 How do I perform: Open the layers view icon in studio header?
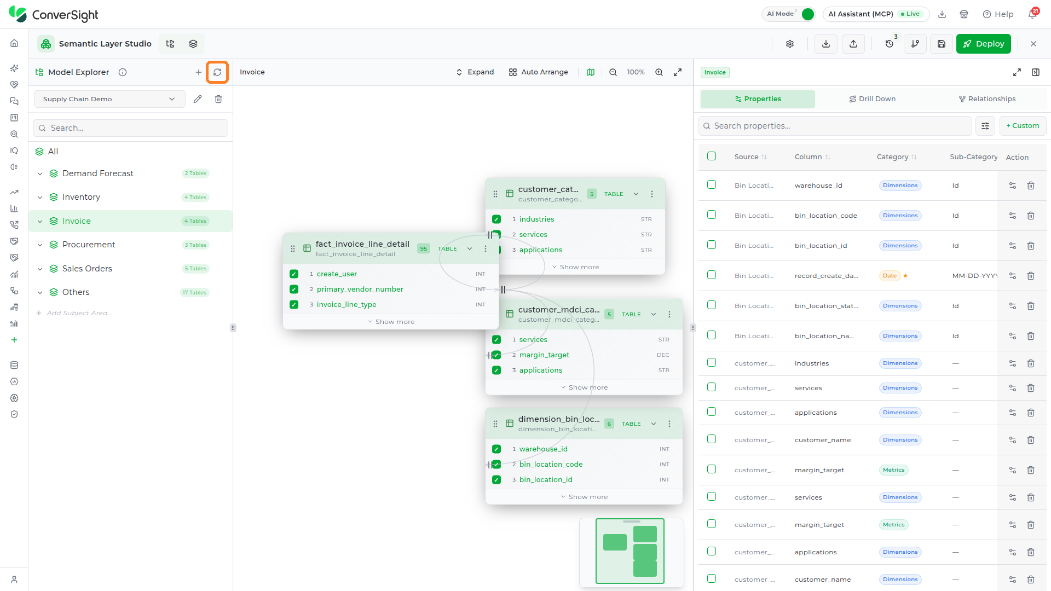click(193, 44)
